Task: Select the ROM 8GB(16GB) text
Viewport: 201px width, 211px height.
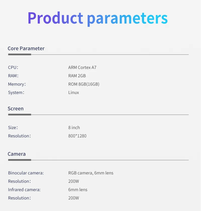Action: coord(84,84)
